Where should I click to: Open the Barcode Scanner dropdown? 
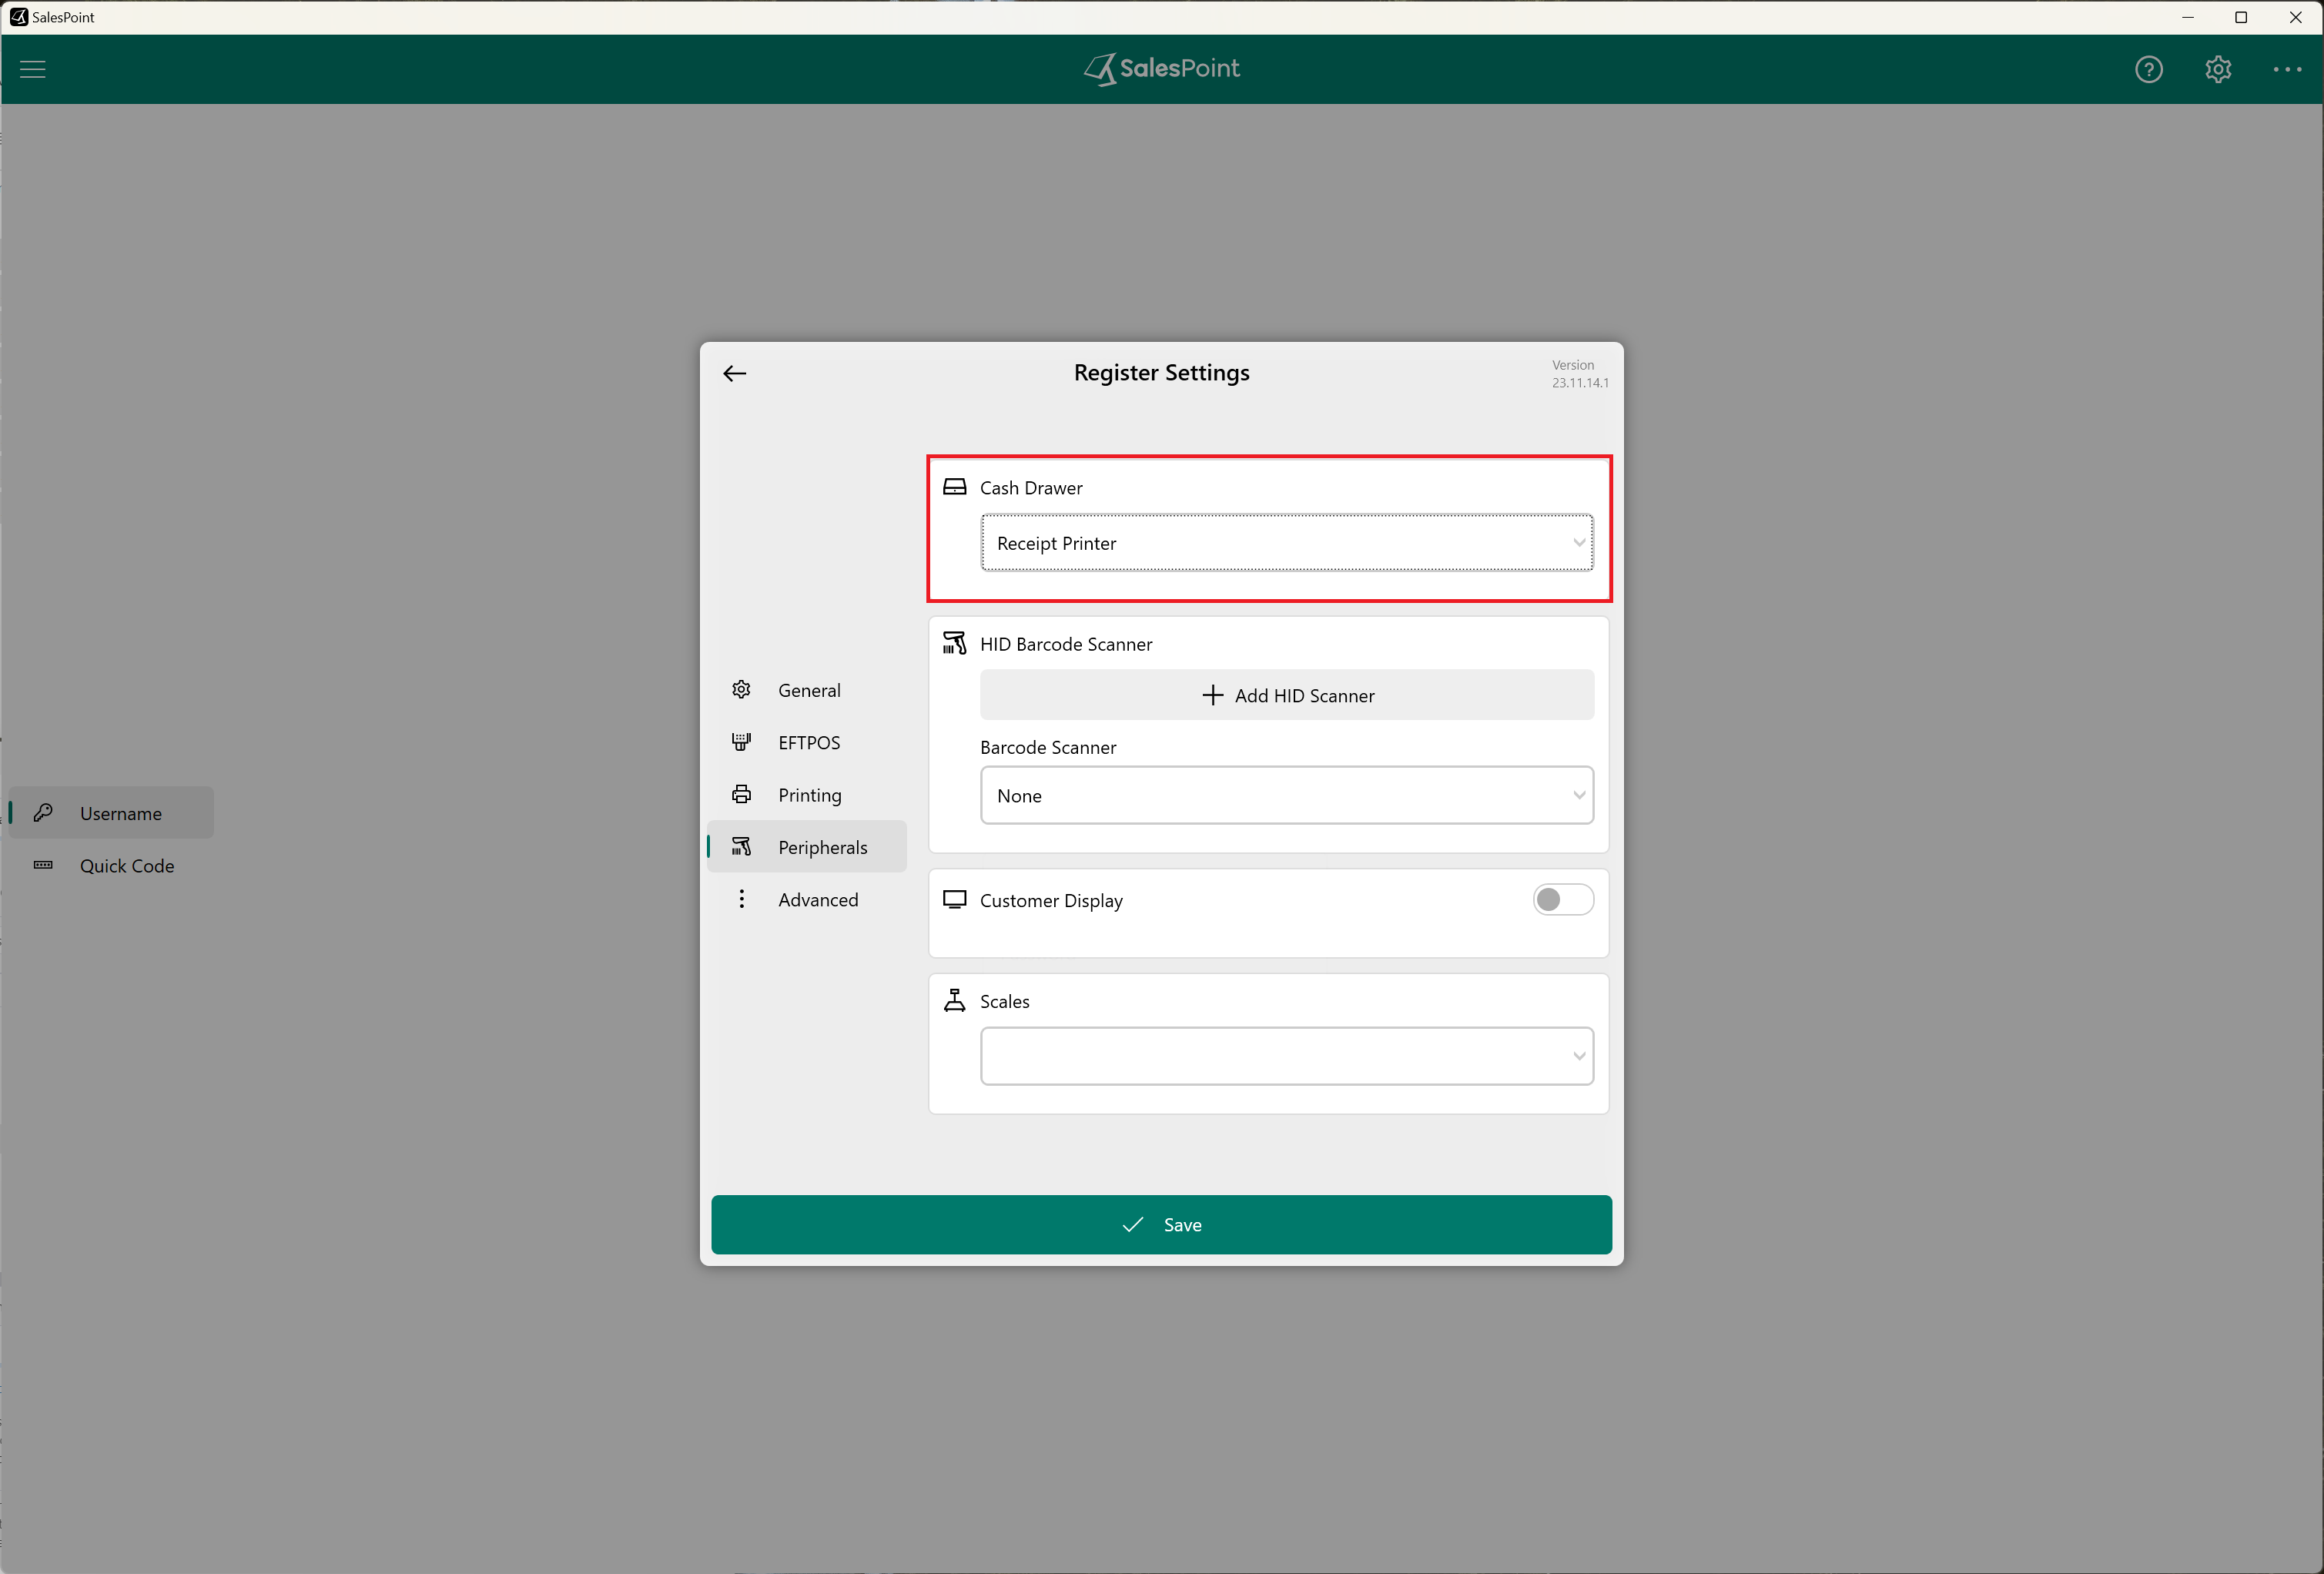tap(1286, 796)
